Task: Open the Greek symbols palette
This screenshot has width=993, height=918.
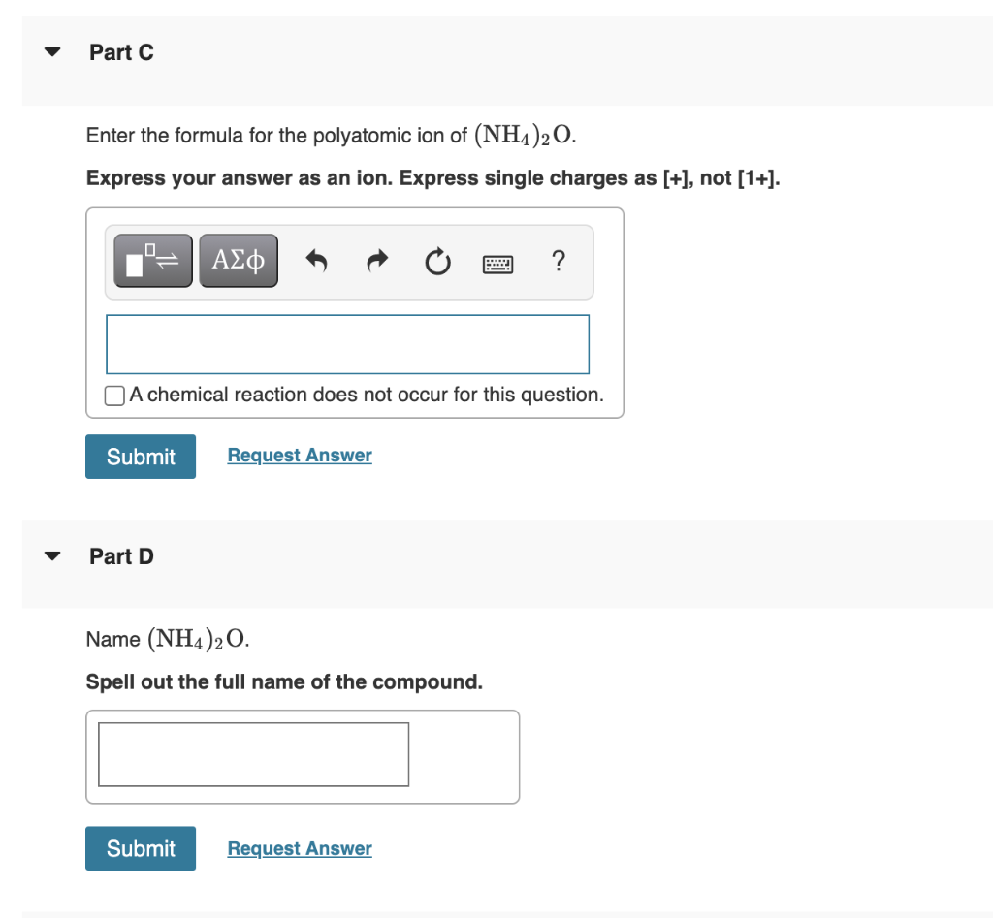Action: (x=238, y=260)
